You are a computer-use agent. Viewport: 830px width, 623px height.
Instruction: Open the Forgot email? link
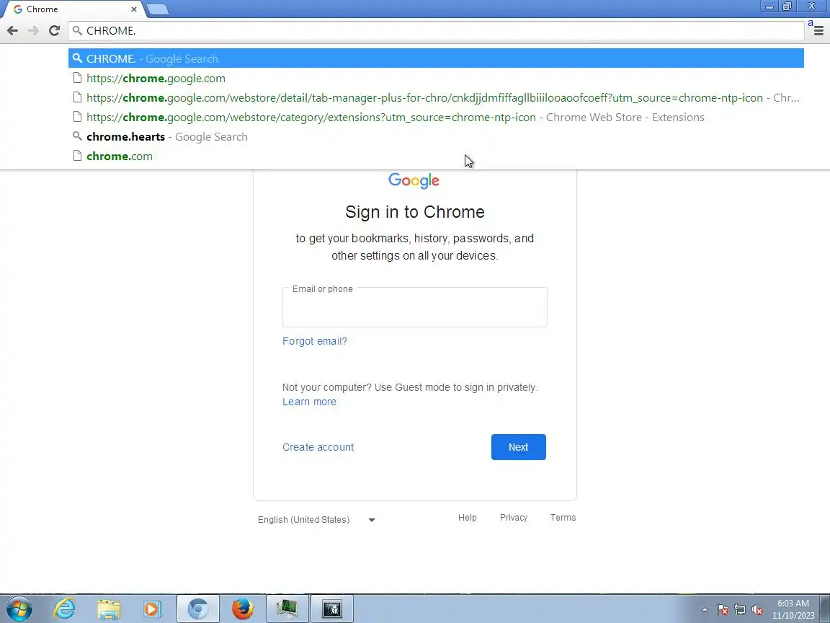(x=314, y=341)
